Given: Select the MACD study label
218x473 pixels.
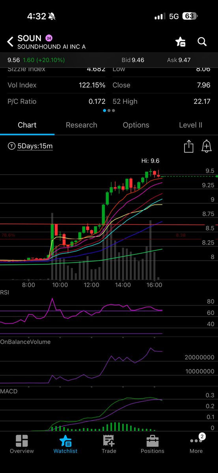Looking at the screenshot, I should pos(9,391).
